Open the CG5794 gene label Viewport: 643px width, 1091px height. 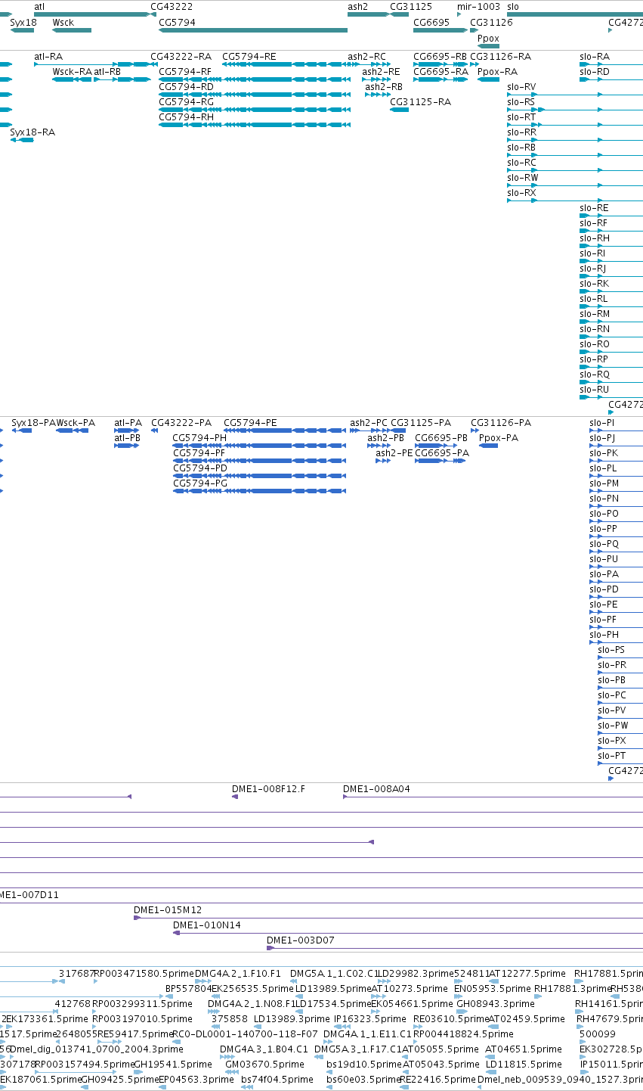177,23
